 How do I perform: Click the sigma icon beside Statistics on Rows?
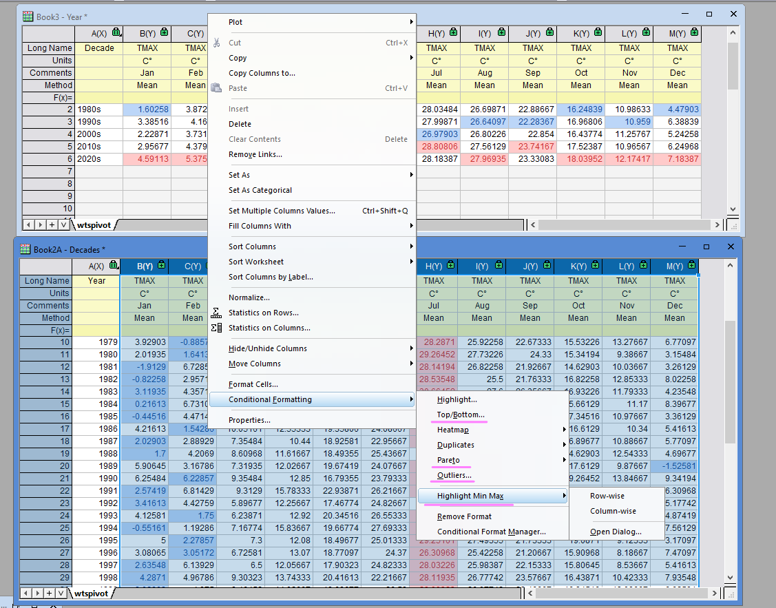216,313
